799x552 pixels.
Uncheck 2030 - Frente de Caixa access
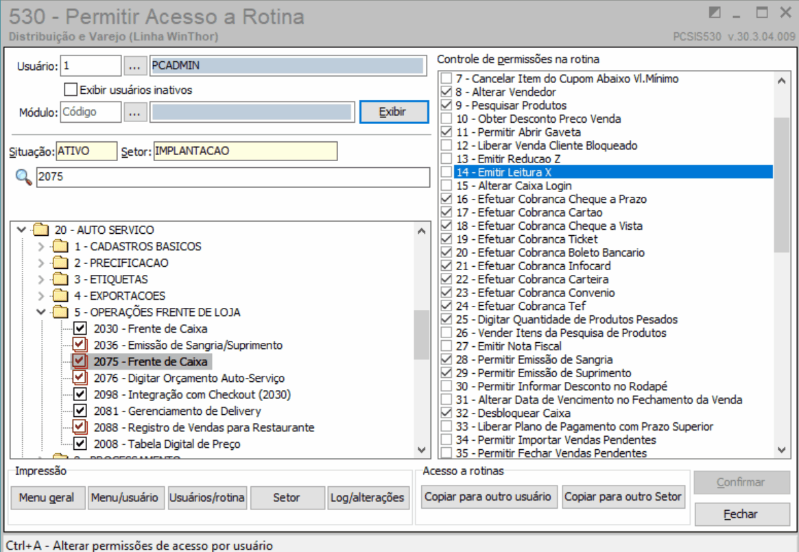[80, 328]
